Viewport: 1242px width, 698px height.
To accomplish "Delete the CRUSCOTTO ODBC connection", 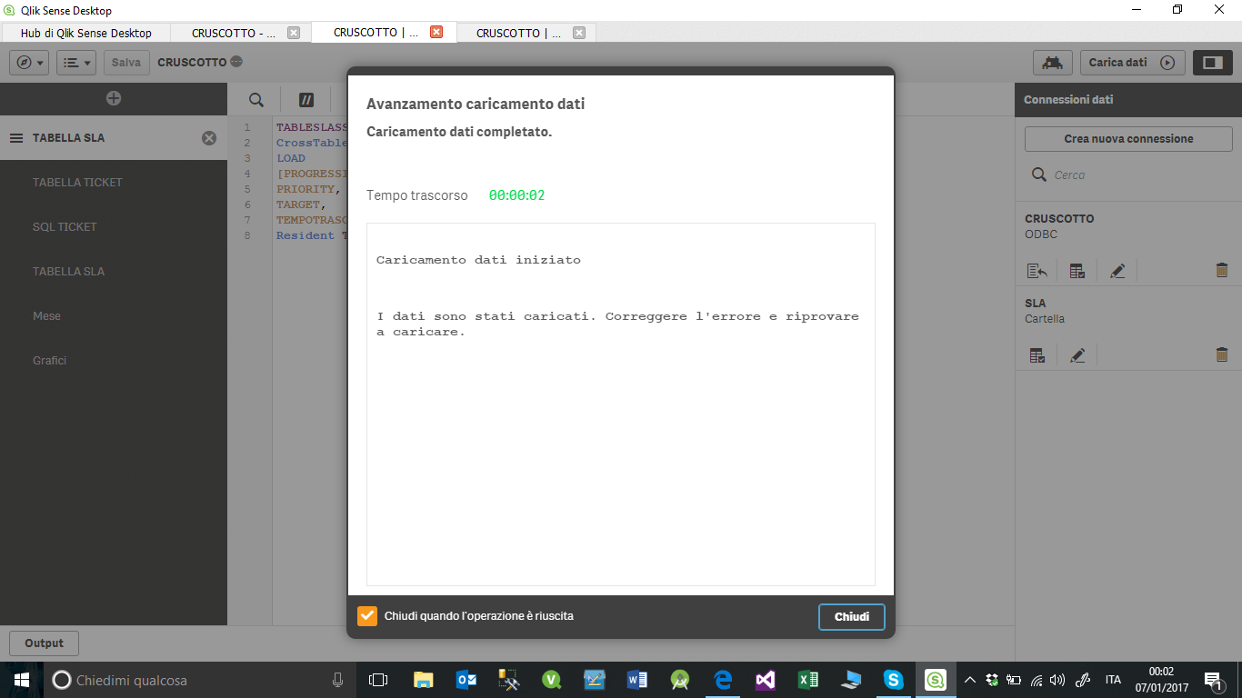I will [1222, 271].
